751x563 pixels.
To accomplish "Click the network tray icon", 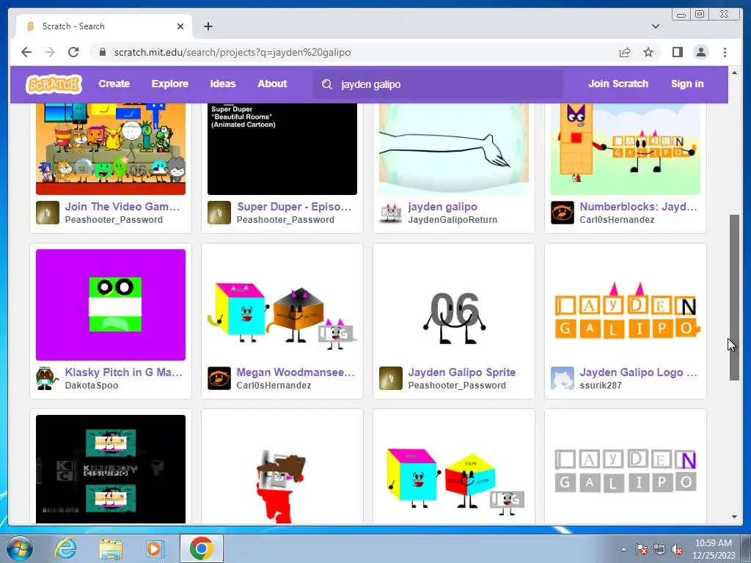I will (x=659, y=550).
